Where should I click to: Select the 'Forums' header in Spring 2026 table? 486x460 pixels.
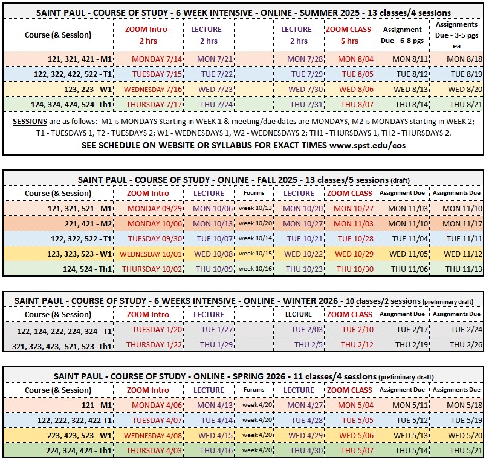click(254, 390)
